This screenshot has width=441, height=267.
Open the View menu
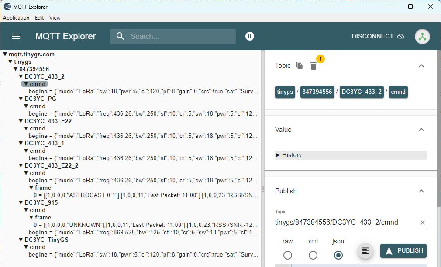pyautogui.click(x=55, y=18)
